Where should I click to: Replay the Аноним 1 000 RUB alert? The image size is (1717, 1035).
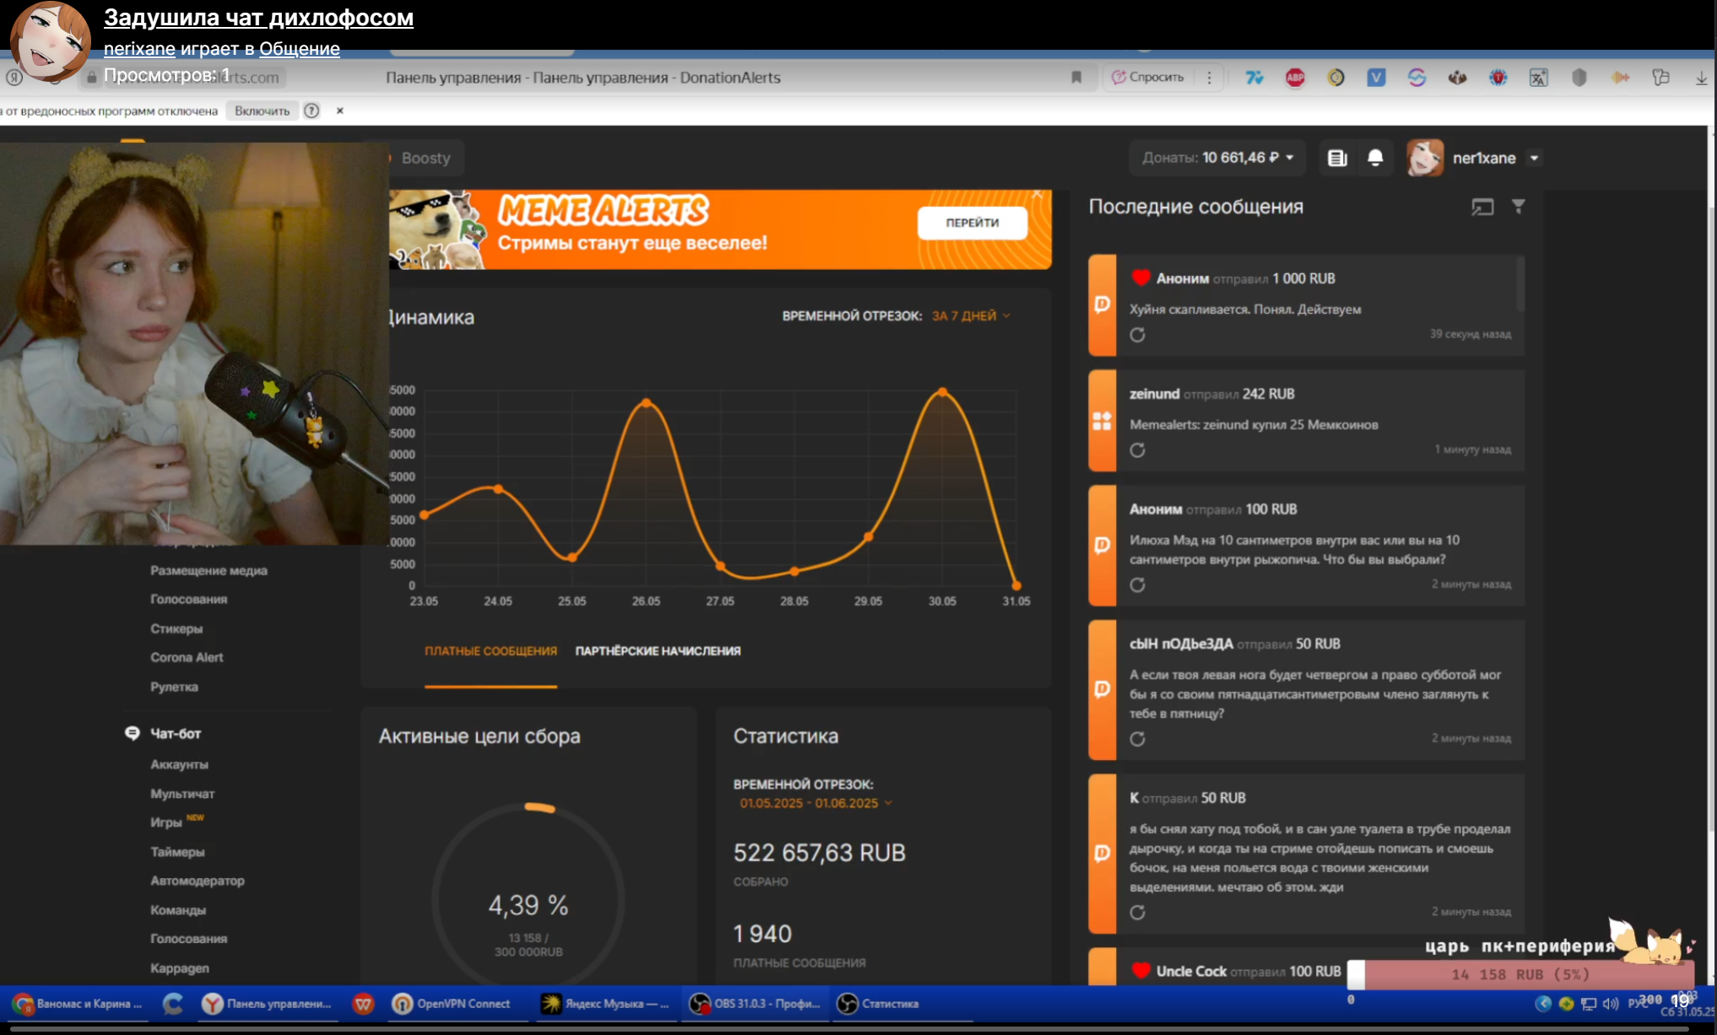[1137, 335]
